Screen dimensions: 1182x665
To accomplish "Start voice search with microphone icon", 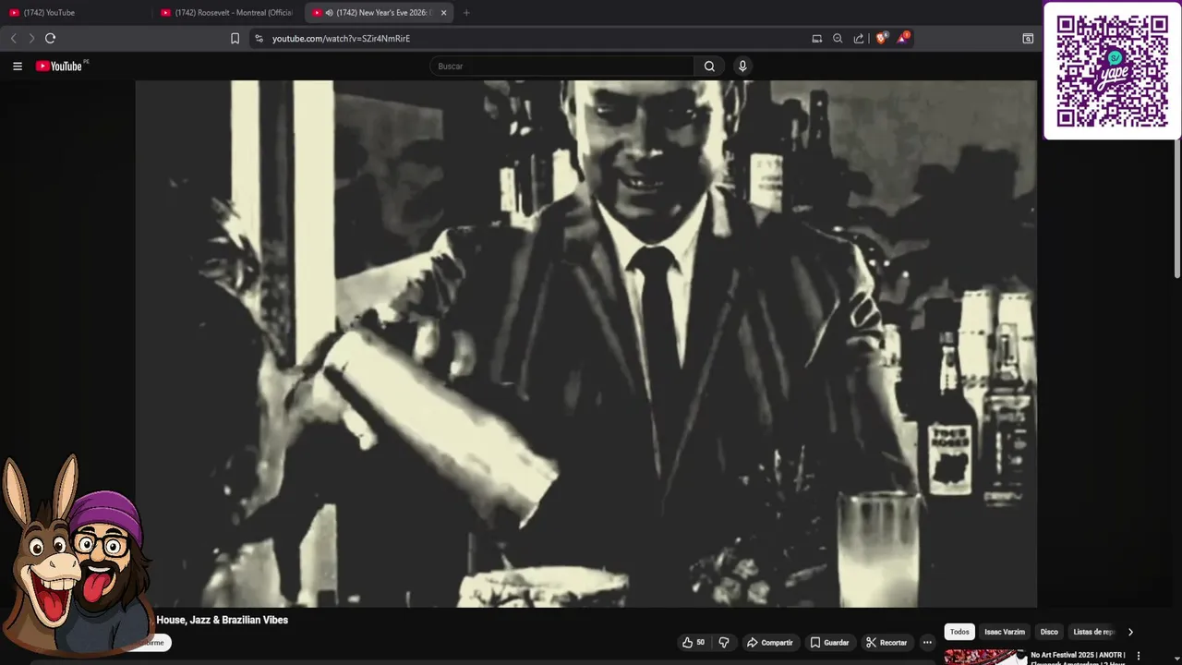I will 742,66.
